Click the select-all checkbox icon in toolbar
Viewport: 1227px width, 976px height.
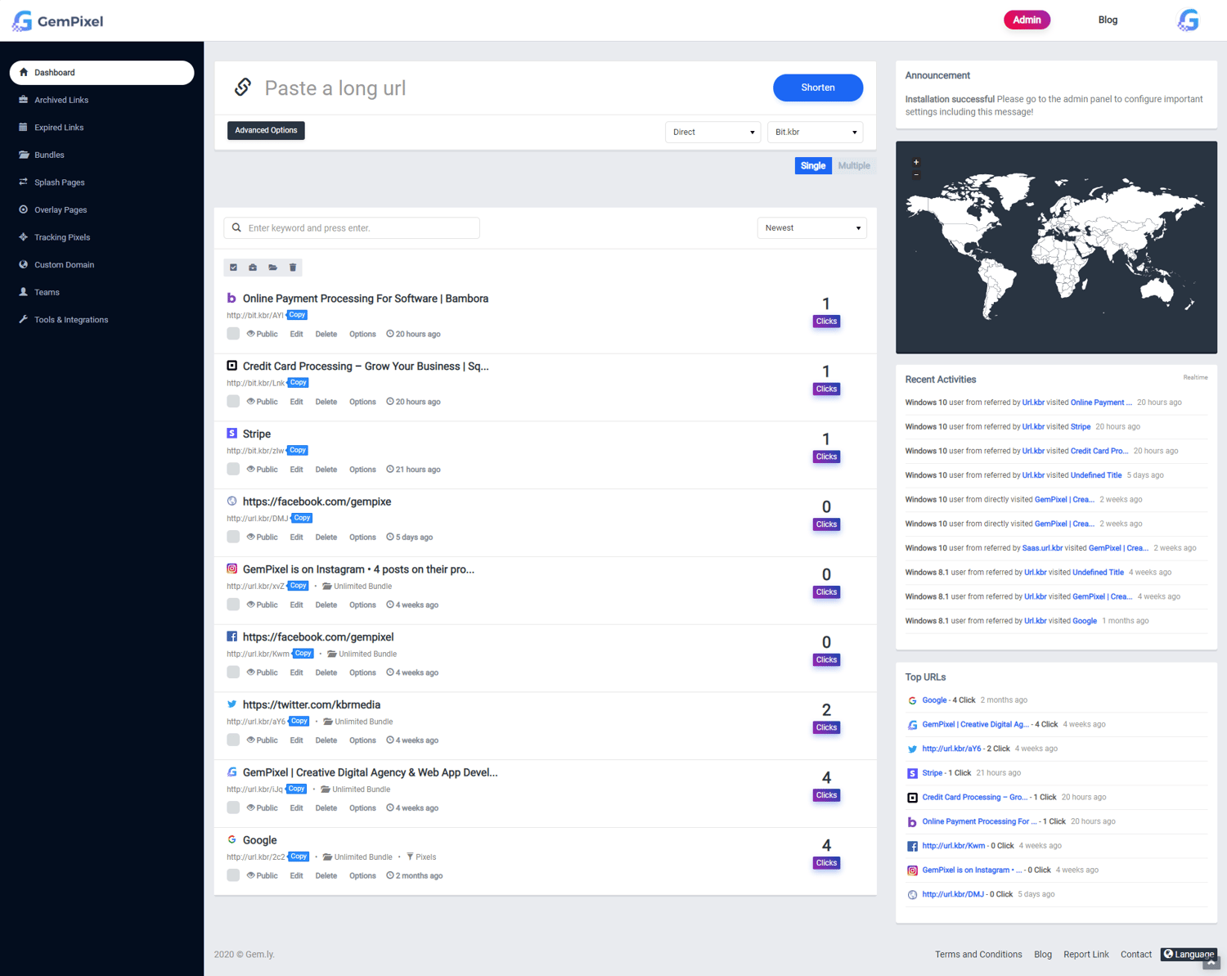click(x=233, y=268)
